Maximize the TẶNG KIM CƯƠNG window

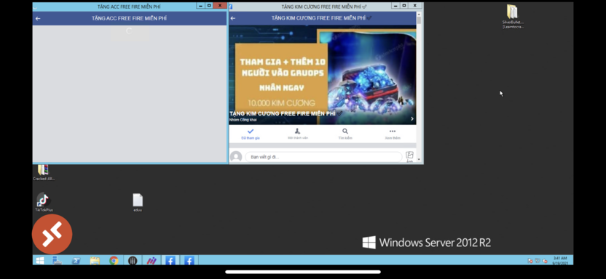click(x=404, y=6)
